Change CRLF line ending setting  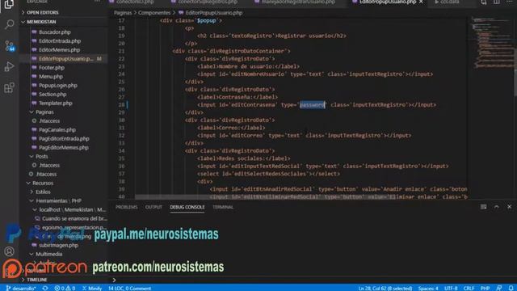point(469,288)
